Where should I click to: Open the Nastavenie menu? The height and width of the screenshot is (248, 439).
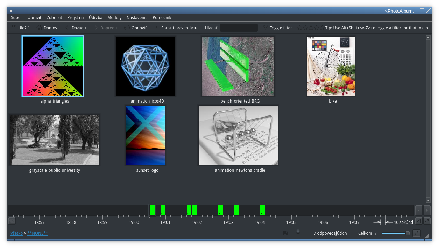137,17
